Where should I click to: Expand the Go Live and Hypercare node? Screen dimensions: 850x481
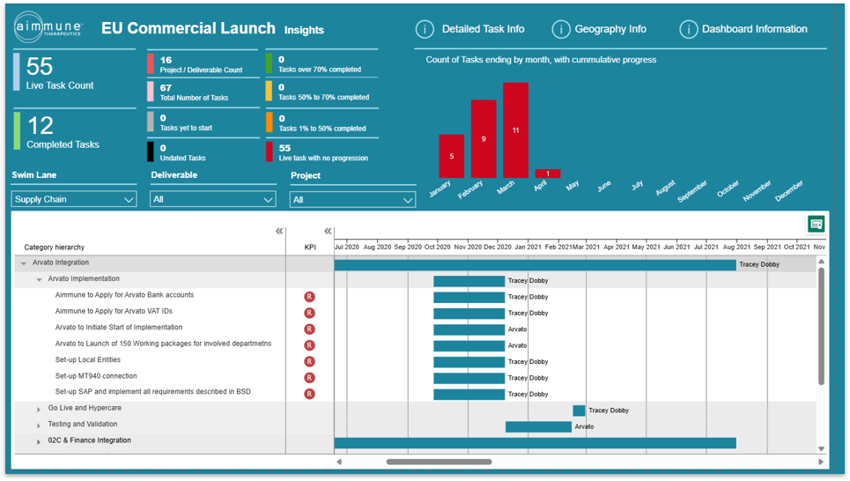pos(39,410)
